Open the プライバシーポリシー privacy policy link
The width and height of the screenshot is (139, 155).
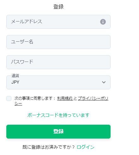[93, 98]
